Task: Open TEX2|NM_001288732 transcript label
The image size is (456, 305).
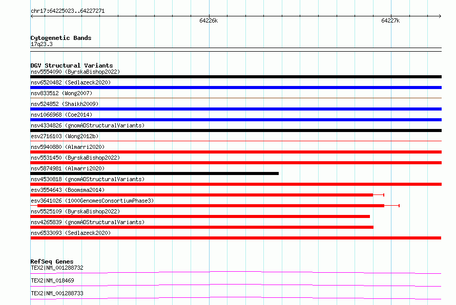Action: 57,268
